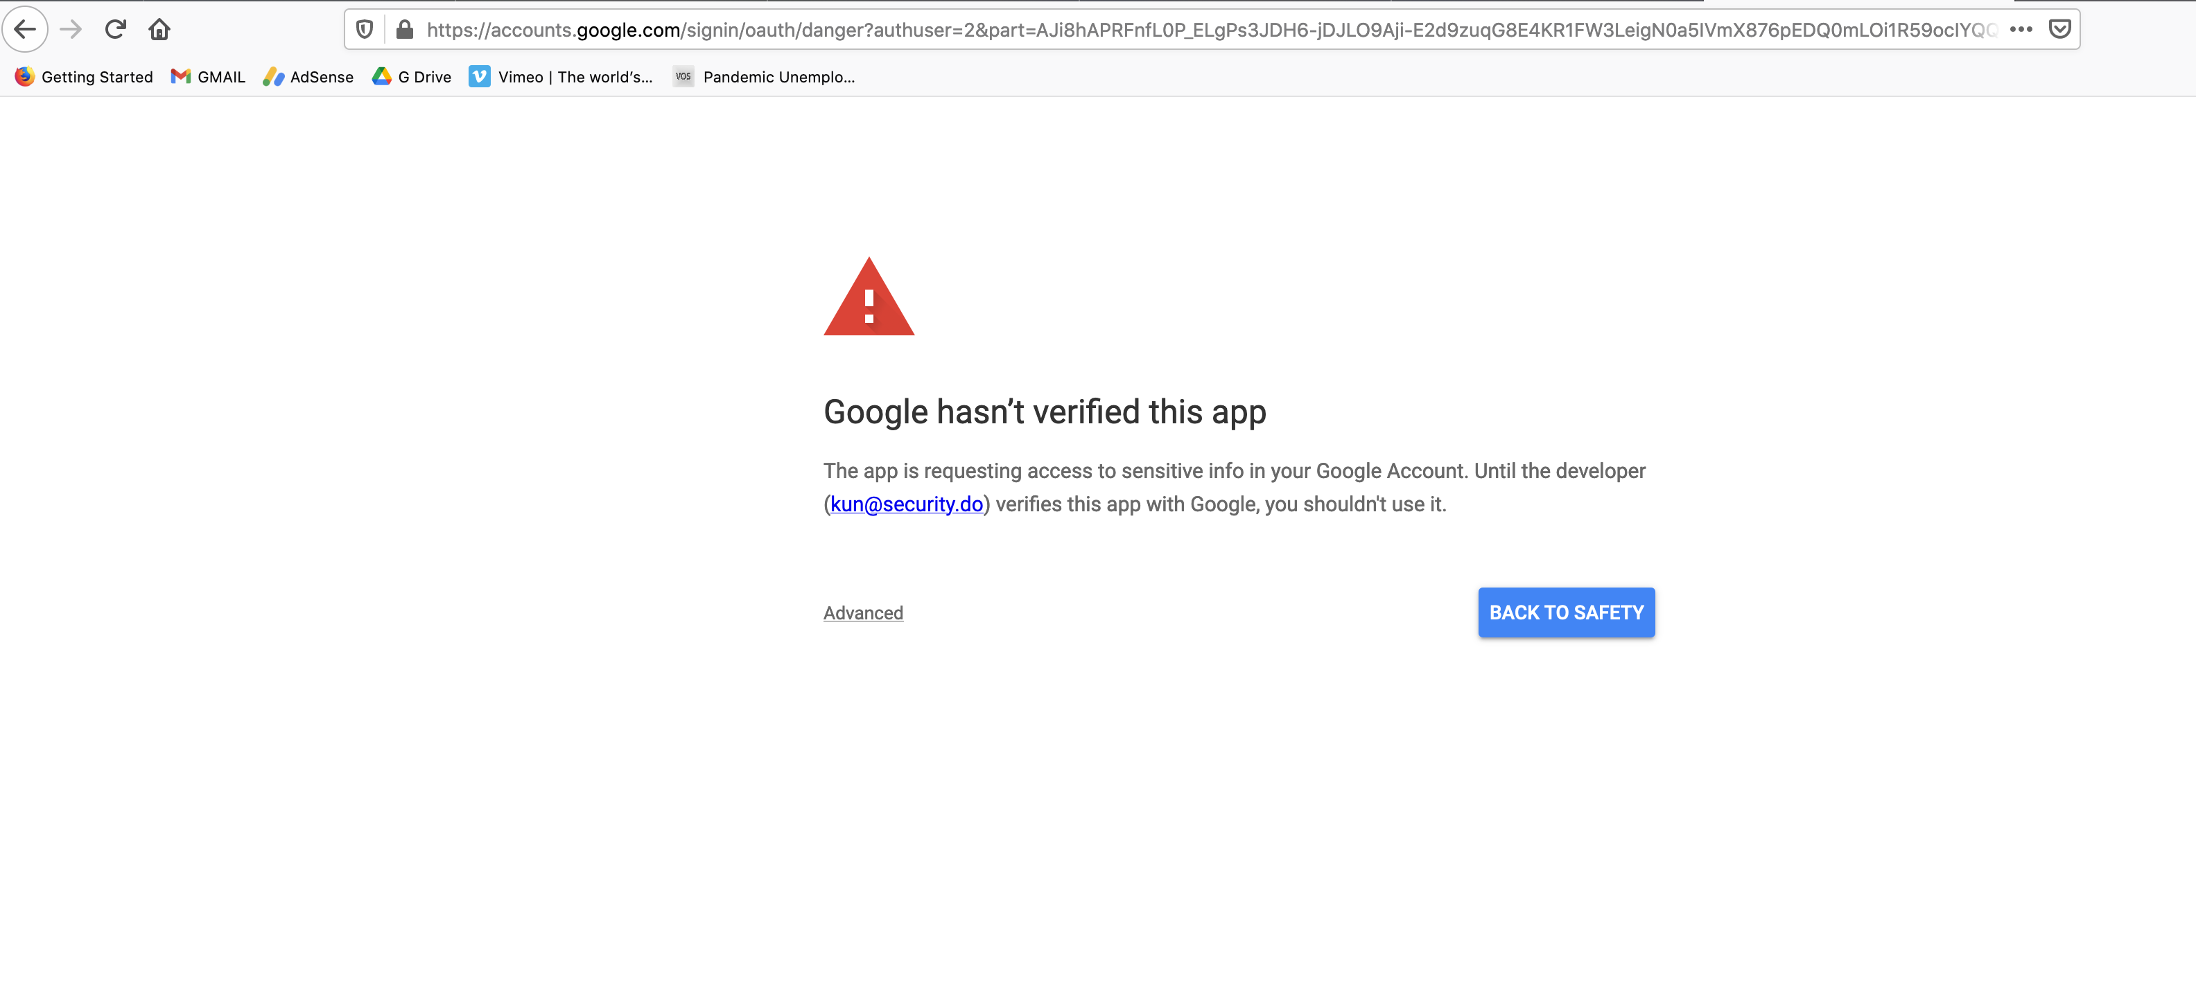This screenshot has width=2196, height=1006.
Task: Click the heading Google hasn't verified this app
Action: tap(1045, 412)
